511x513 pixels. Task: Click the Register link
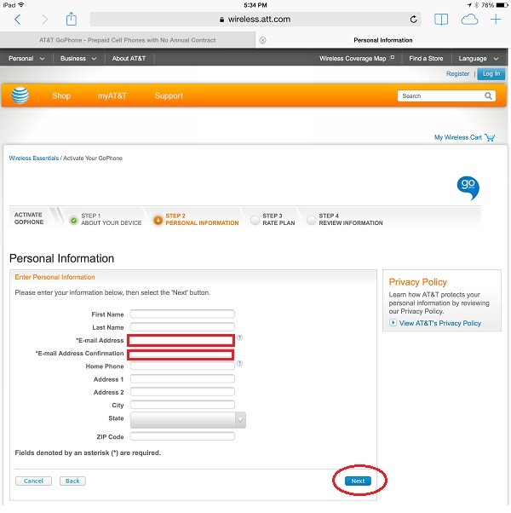pos(457,73)
